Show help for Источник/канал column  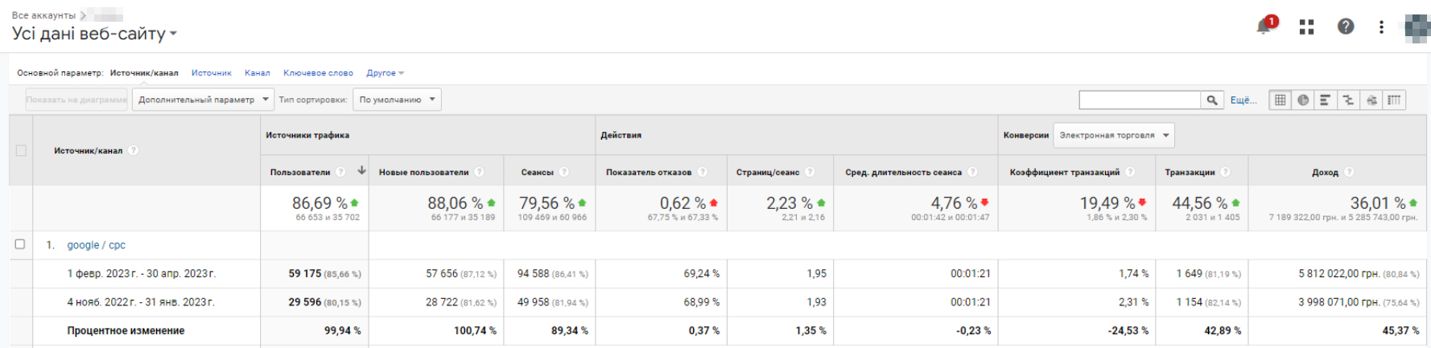(134, 150)
